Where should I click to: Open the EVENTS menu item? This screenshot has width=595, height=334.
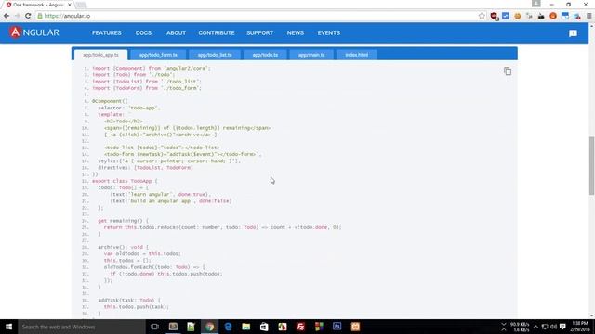pyautogui.click(x=328, y=33)
